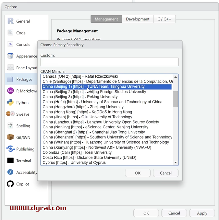Open the Console section label
Screen dimensions: 219x220
coord(23,45)
